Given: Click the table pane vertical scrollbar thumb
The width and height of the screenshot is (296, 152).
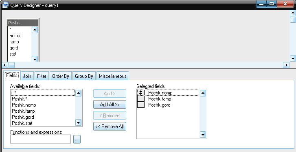Looking at the screenshot, I should tap(293, 19).
